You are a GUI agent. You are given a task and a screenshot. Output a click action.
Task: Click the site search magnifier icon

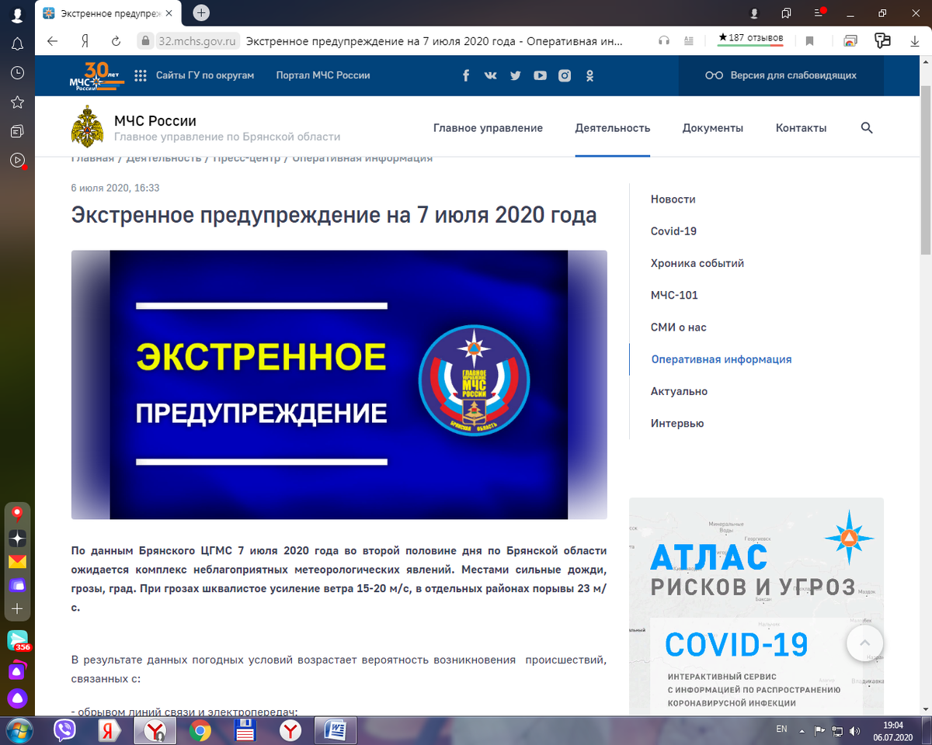(x=867, y=128)
